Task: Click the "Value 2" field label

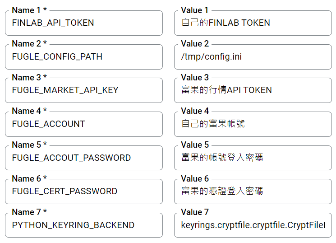Action: pyautogui.click(x=195, y=44)
